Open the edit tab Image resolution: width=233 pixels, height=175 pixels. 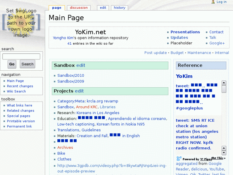coord(103,8)
